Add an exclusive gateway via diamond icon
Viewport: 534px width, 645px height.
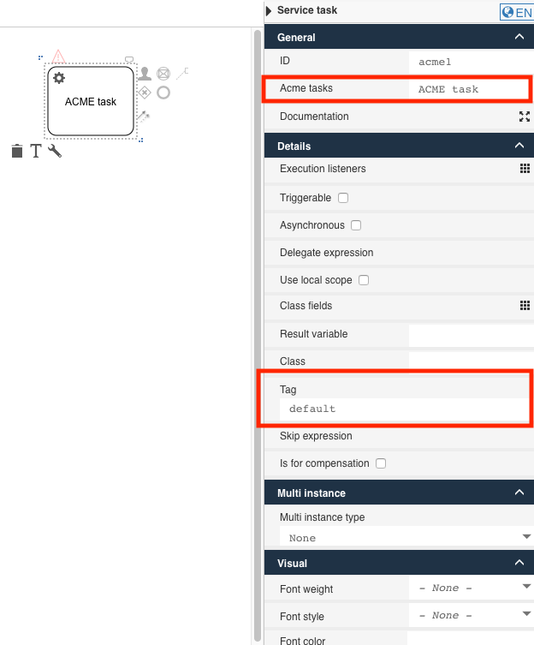145,93
